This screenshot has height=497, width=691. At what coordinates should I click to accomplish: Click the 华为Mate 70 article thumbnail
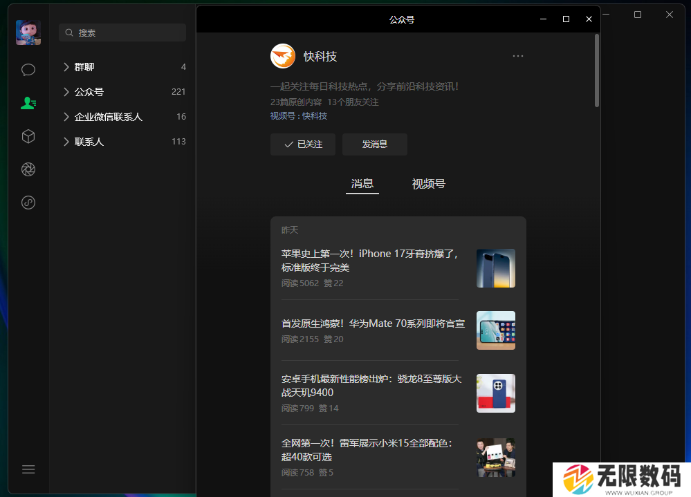tap(496, 330)
